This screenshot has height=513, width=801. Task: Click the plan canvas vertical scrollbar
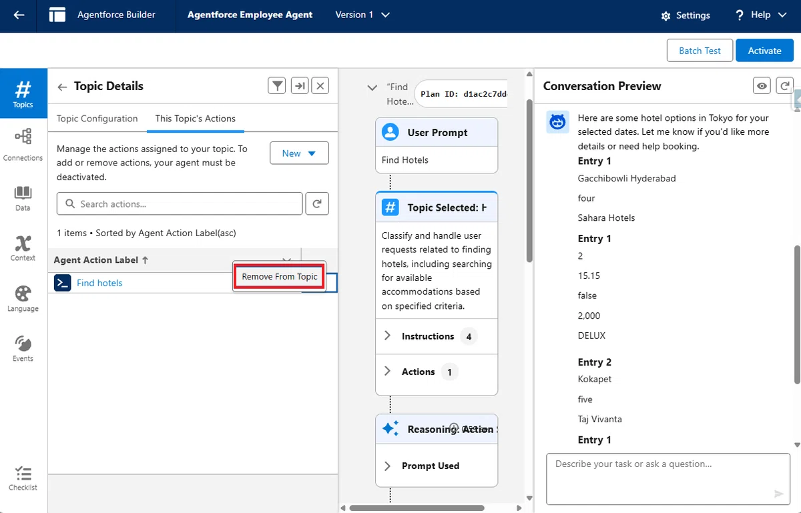(x=529, y=180)
